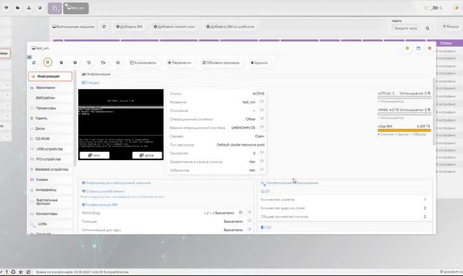Click the Фильтр button

451,26
